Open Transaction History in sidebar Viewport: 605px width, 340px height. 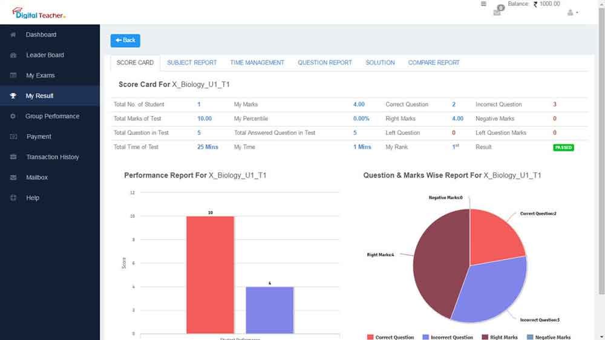pyautogui.click(x=52, y=157)
